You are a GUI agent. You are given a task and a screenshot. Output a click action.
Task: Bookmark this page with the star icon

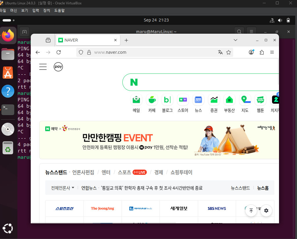pyautogui.click(x=229, y=52)
